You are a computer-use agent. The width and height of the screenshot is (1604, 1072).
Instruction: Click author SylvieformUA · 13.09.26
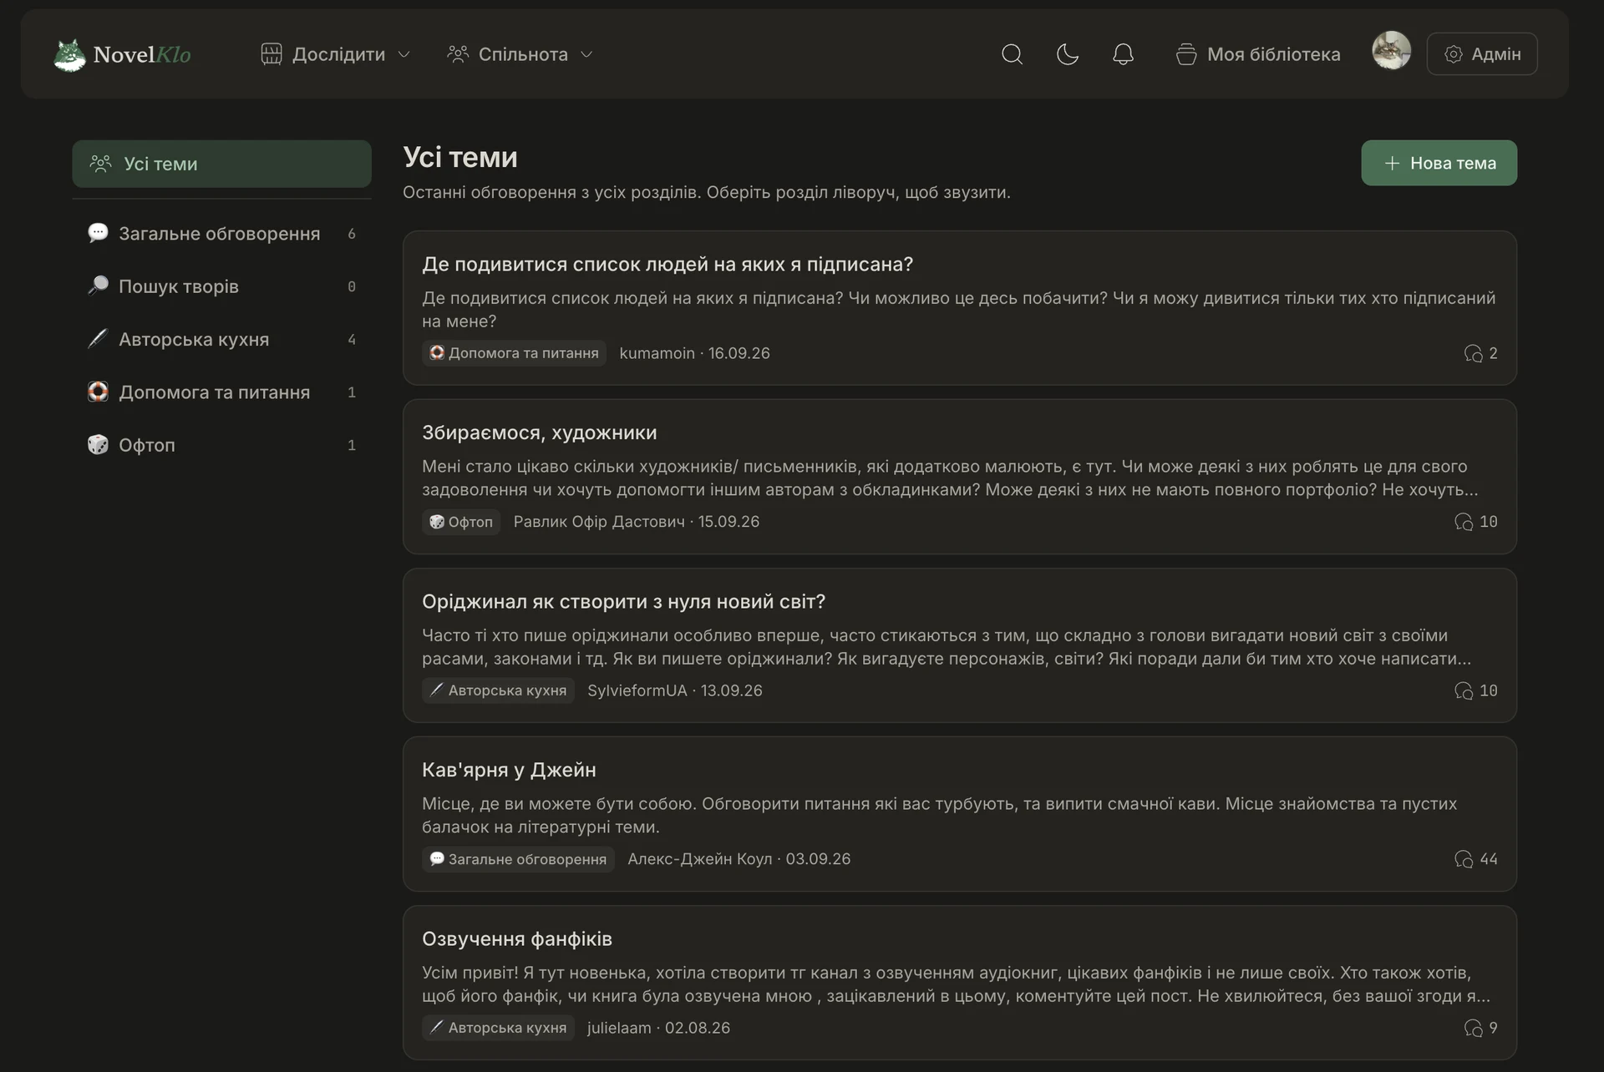pos(674,690)
